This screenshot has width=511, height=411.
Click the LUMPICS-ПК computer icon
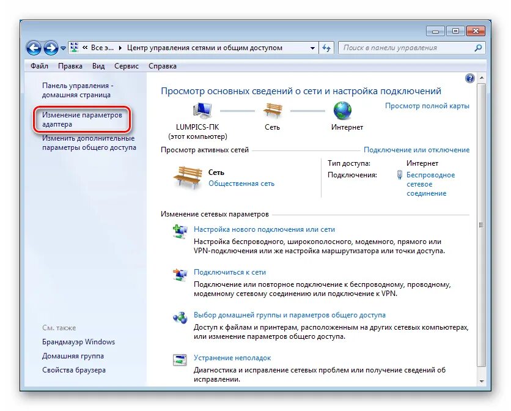coord(202,110)
